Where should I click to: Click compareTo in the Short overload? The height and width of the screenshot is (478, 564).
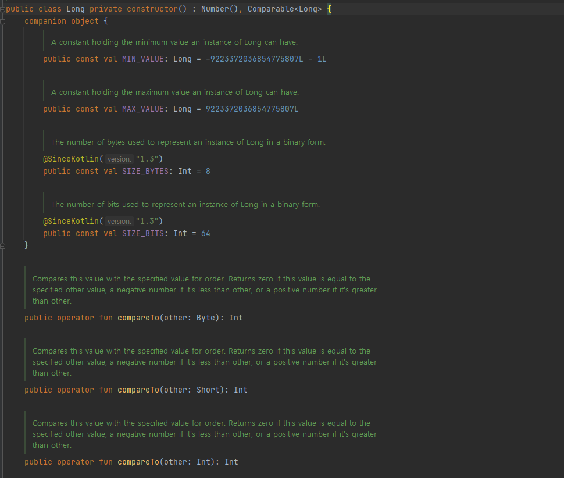pyautogui.click(x=138, y=390)
